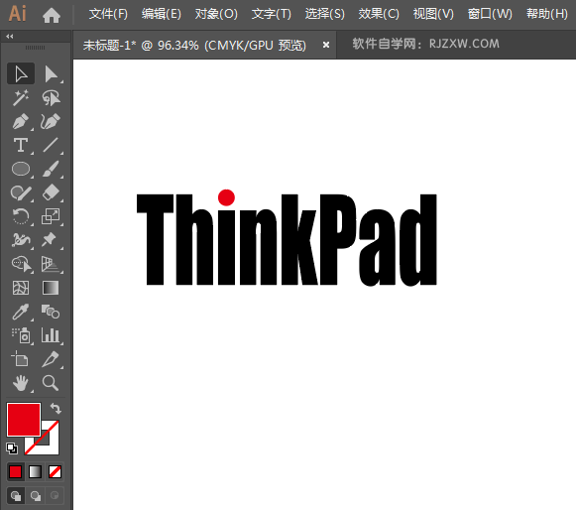Set paint mode to Gradient
576x510 pixels.
tap(36, 471)
